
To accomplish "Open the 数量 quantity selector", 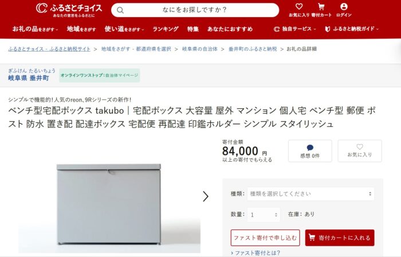I will [264, 215].
